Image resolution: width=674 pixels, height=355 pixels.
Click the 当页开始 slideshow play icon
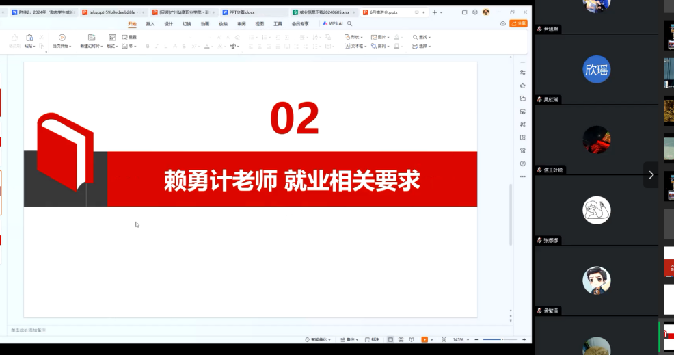tap(62, 38)
